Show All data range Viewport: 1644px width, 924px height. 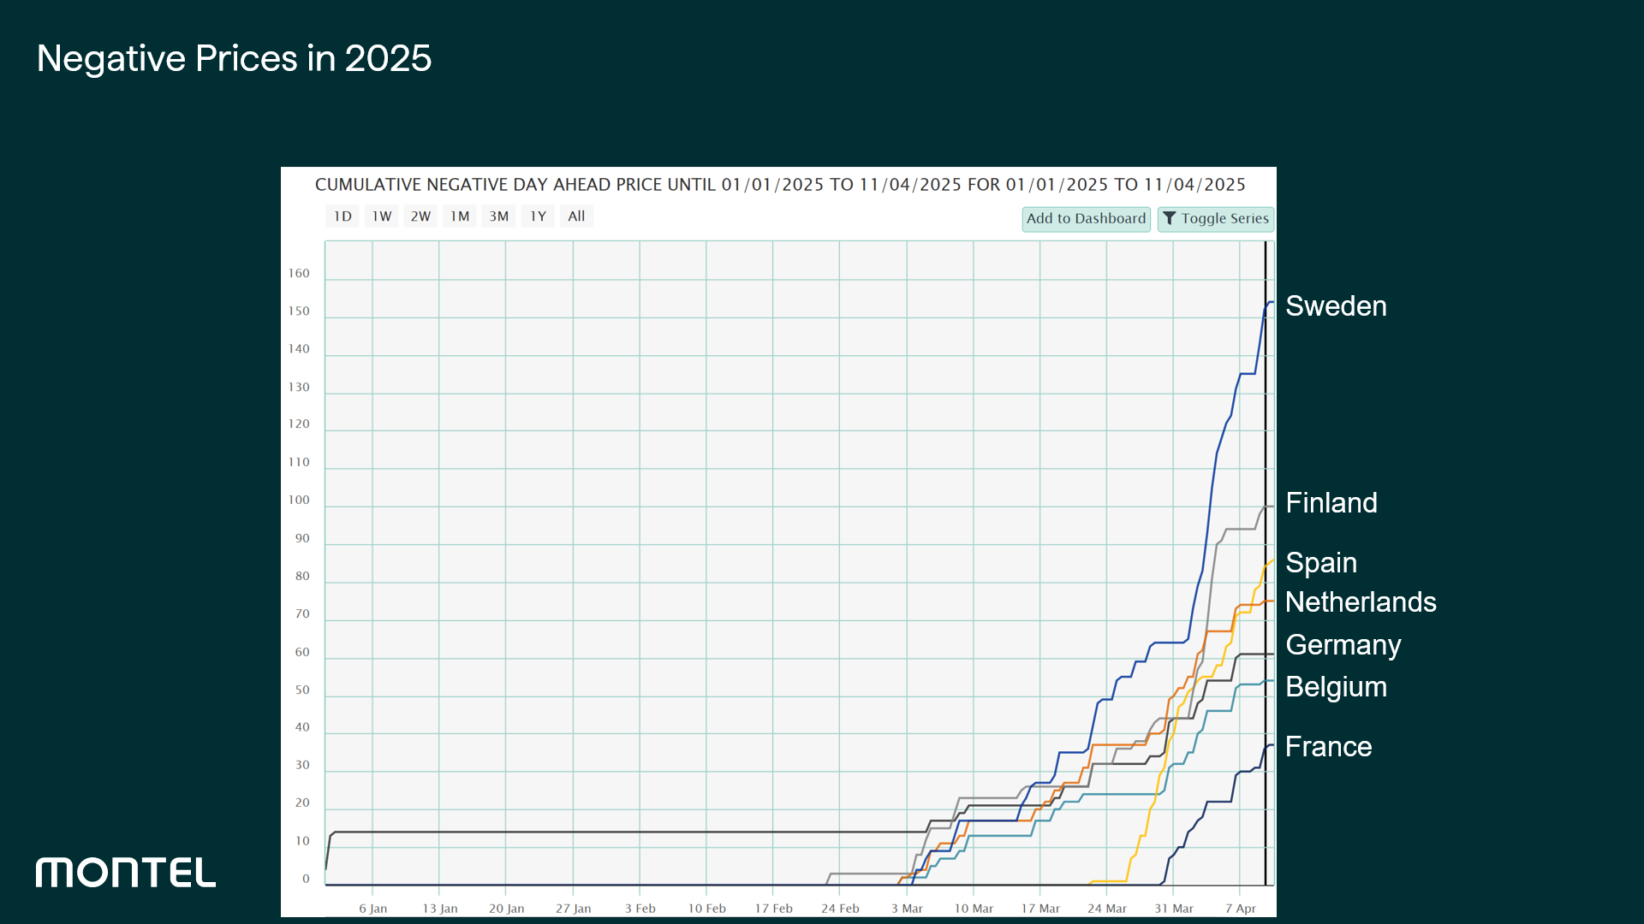click(x=576, y=216)
